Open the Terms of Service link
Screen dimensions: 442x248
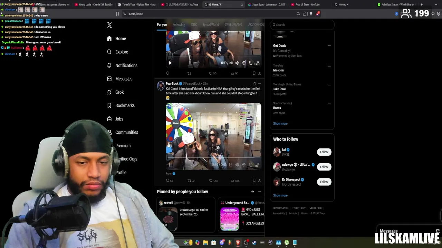click(x=281, y=208)
